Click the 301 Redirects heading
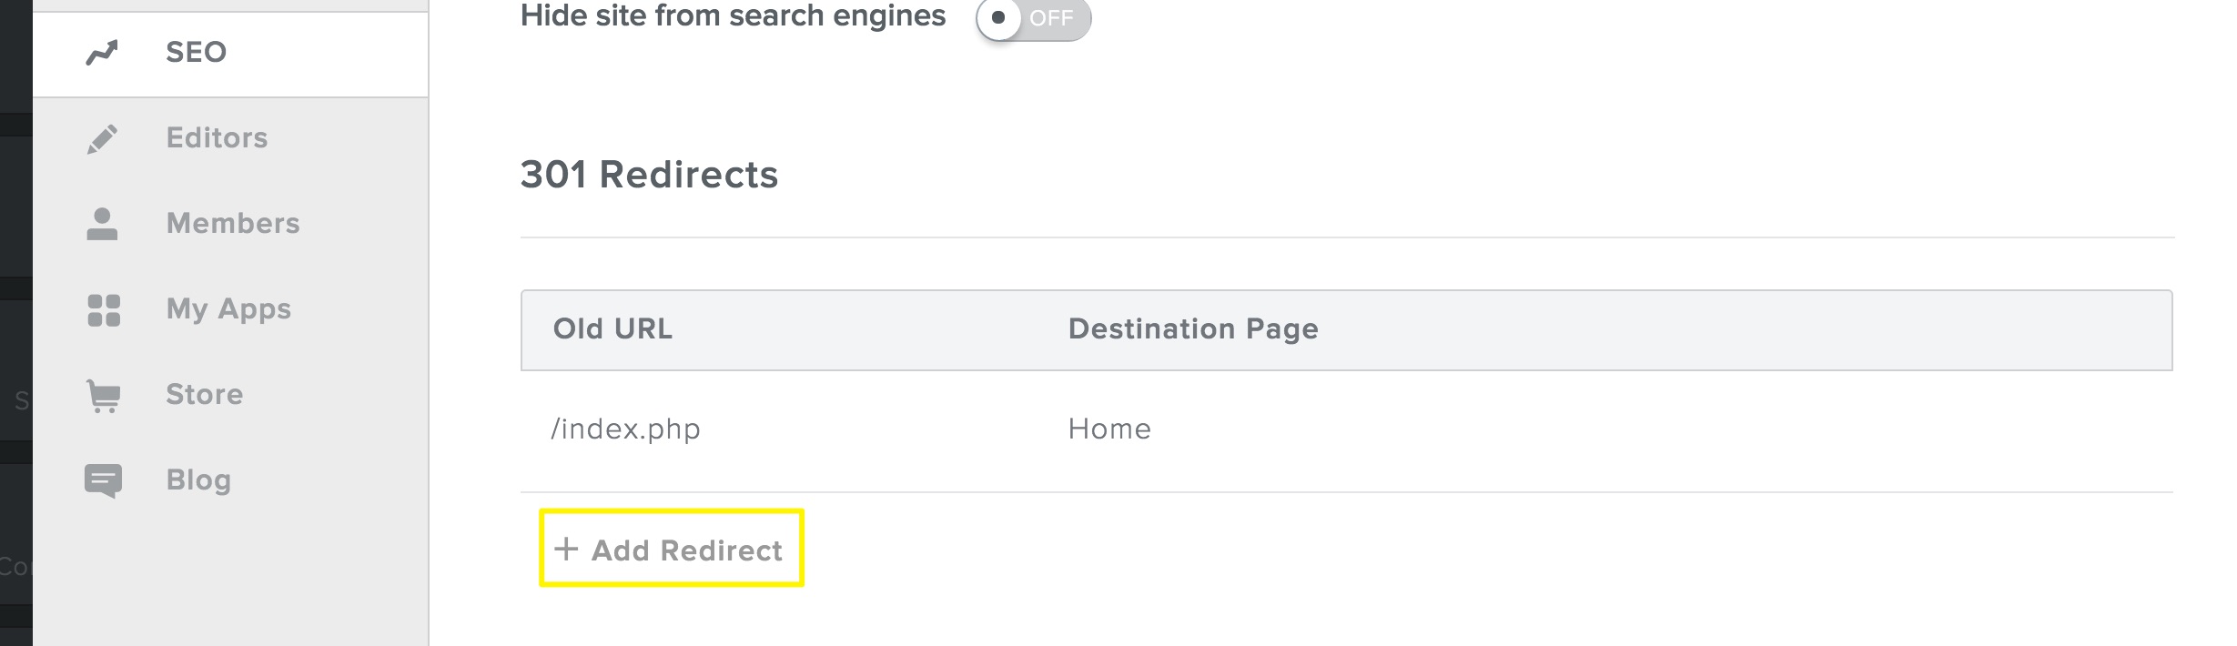Viewport: 2237px width, 646px height. tap(649, 175)
